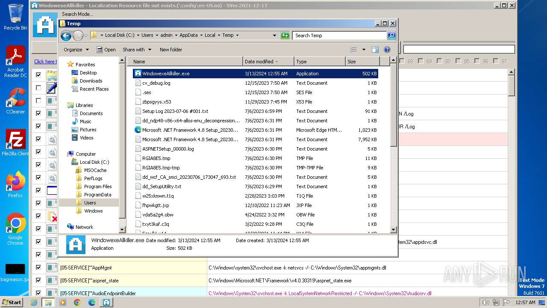Toggle checkbox labeled 80
The image size is (547, 308).
439,61
